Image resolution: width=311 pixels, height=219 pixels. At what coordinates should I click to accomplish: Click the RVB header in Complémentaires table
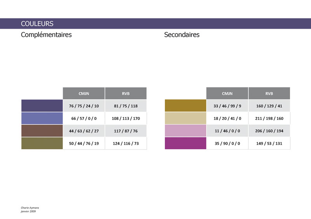click(126, 93)
